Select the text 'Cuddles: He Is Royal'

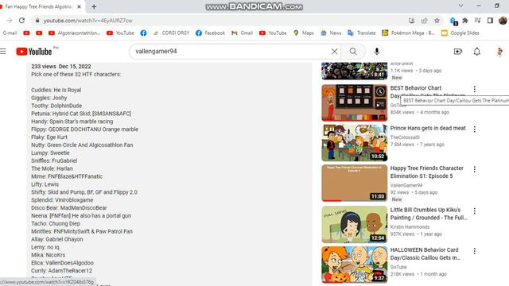56,90
